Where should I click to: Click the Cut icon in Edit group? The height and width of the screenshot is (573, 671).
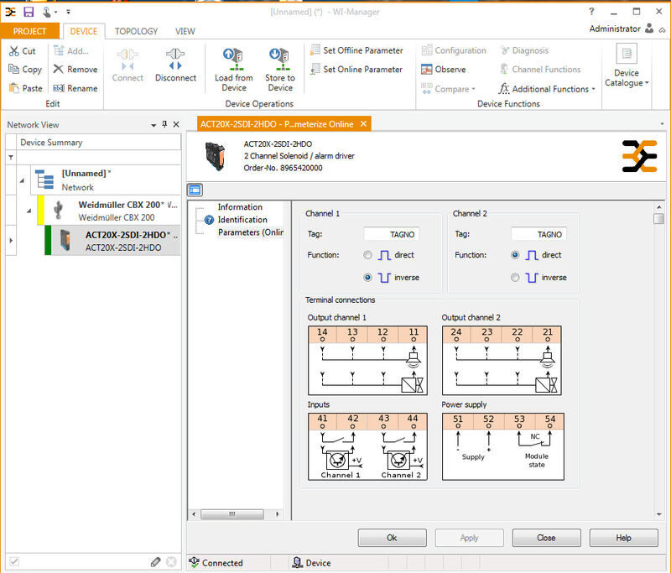click(x=14, y=51)
